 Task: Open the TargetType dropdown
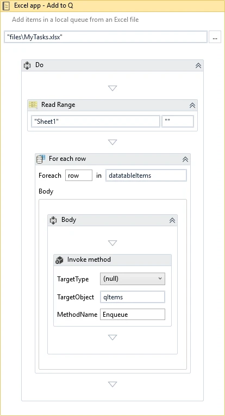pyautogui.click(x=133, y=279)
